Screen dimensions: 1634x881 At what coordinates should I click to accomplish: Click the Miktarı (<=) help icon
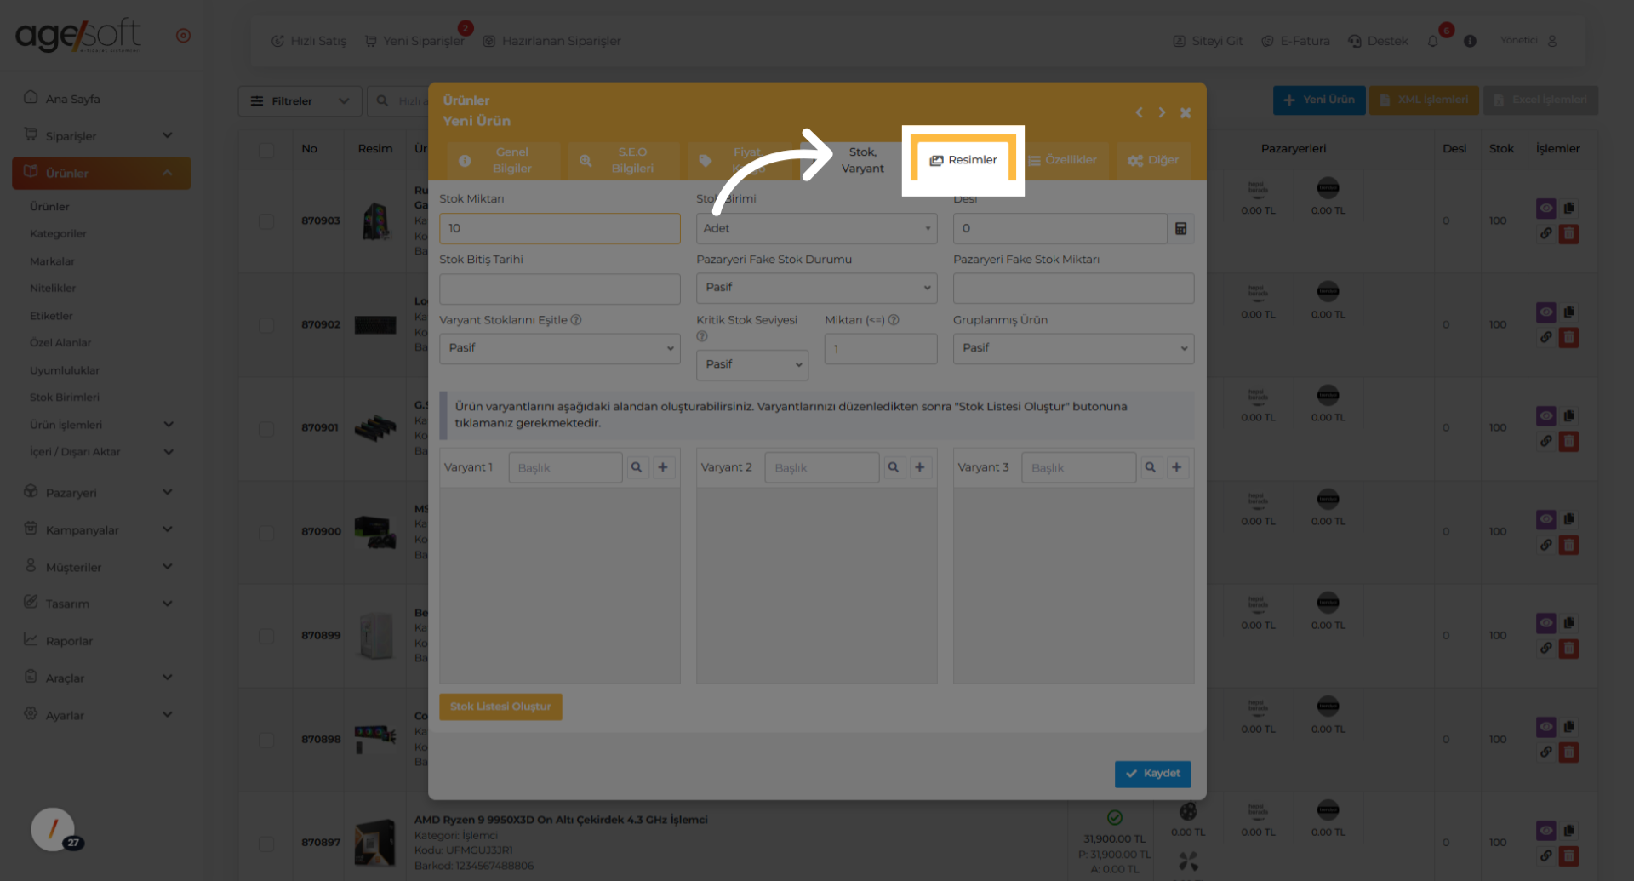[x=894, y=320]
